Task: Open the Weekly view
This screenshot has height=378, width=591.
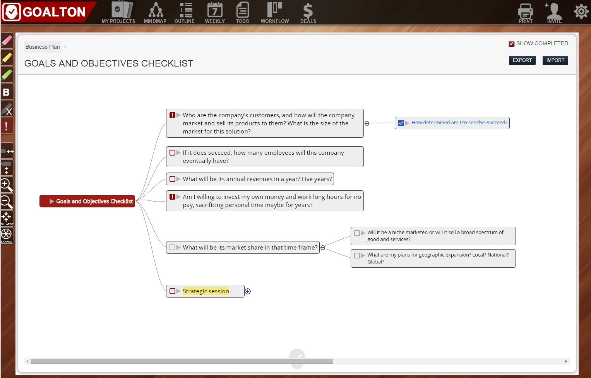Action: tap(215, 12)
